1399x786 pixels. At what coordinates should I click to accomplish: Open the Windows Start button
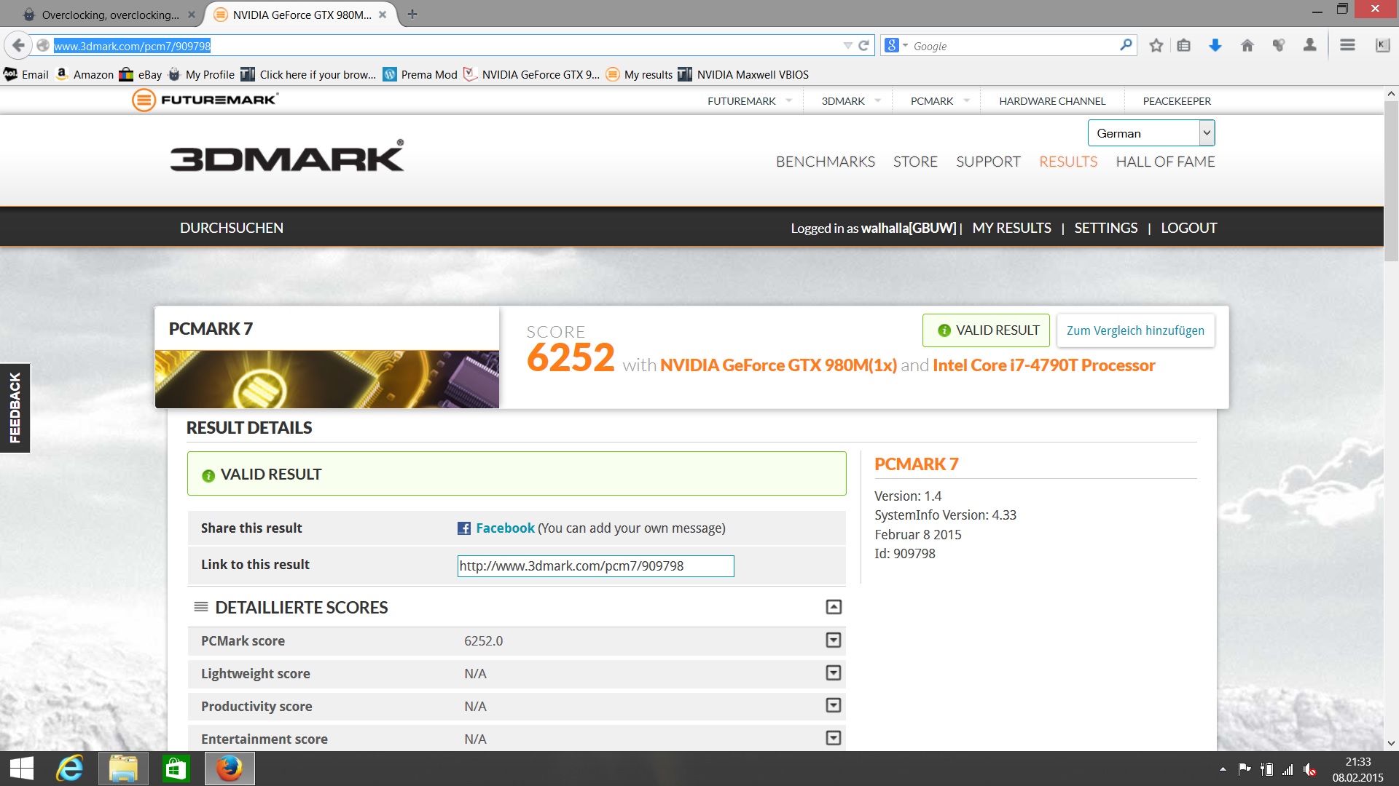coord(22,769)
